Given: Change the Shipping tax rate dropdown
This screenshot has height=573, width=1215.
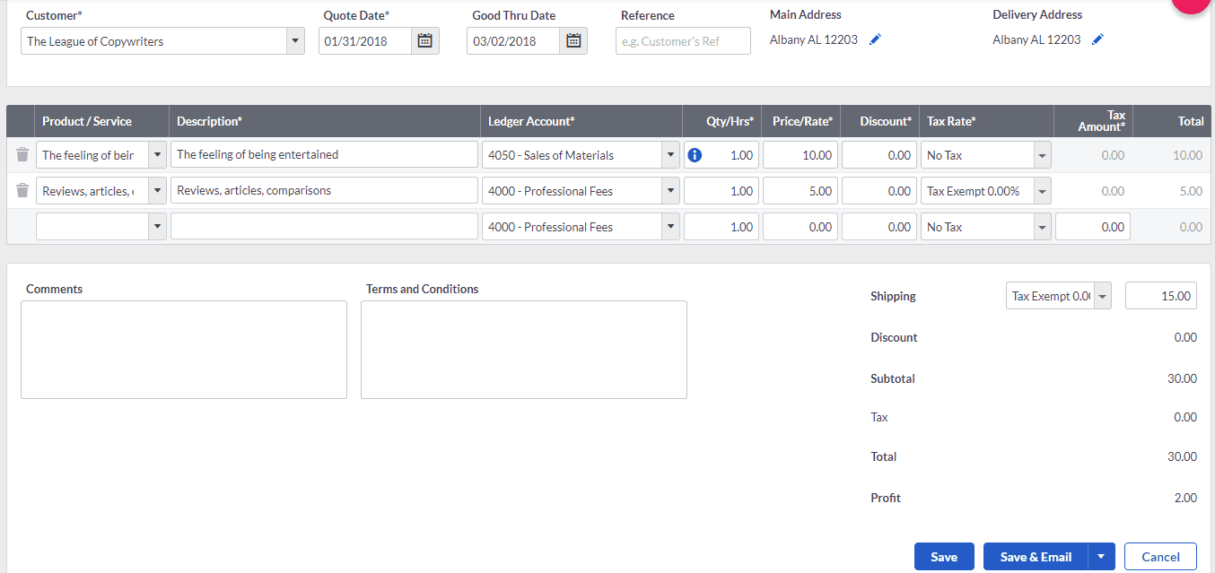Looking at the screenshot, I should click(x=1102, y=295).
